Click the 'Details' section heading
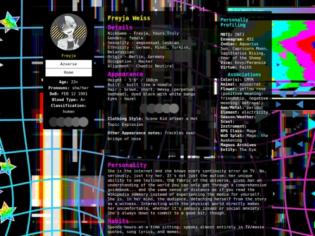 [x=120, y=27]
